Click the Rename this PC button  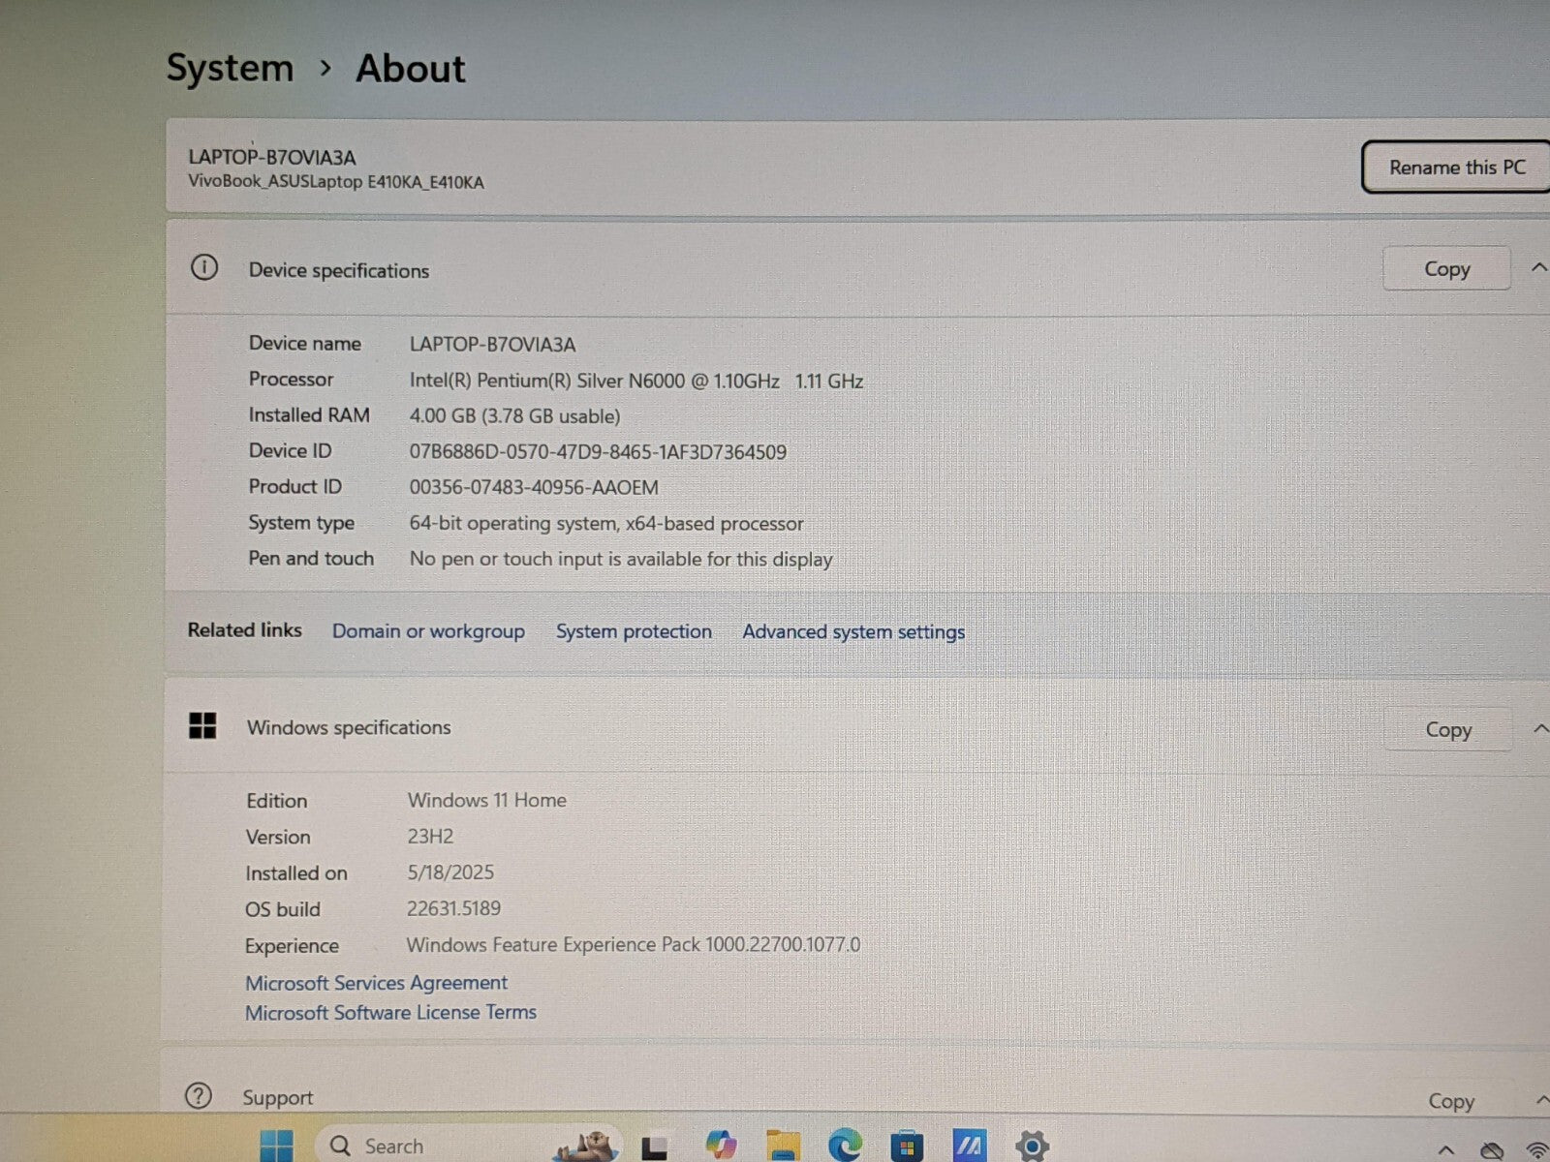[x=1456, y=168]
